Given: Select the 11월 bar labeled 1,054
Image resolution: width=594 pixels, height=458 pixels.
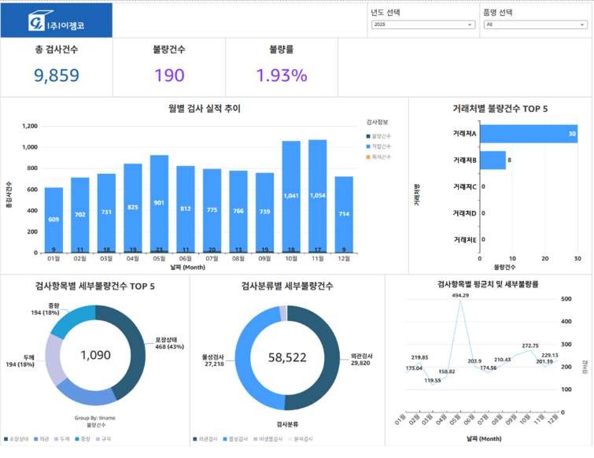Looking at the screenshot, I should (x=318, y=194).
